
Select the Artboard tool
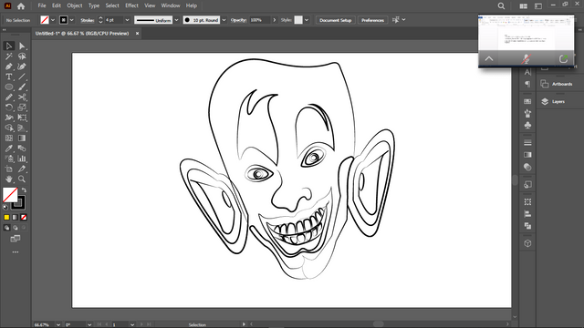click(x=9, y=169)
